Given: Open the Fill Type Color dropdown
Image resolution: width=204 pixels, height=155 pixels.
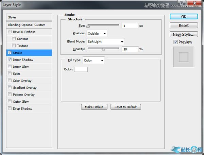Looking at the screenshot, I should pos(93,61).
